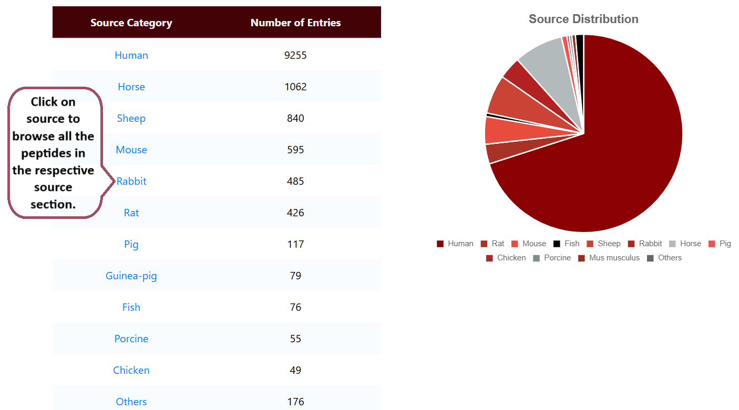Browse the Pig source peptides
The height and width of the screenshot is (410, 739).
click(131, 244)
